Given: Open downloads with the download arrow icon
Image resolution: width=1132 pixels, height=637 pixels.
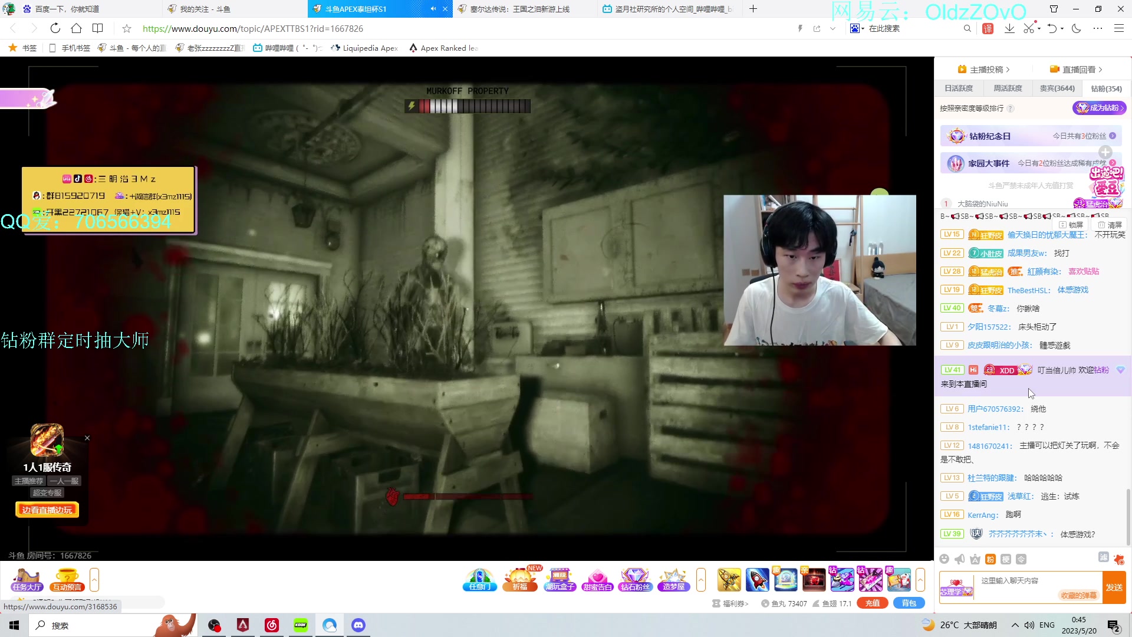Looking at the screenshot, I should (x=1009, y=28).
